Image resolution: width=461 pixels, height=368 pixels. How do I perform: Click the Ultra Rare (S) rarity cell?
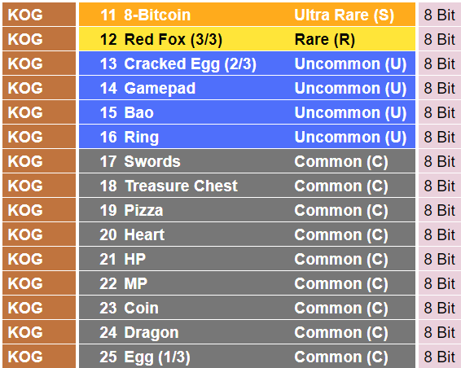344,15
